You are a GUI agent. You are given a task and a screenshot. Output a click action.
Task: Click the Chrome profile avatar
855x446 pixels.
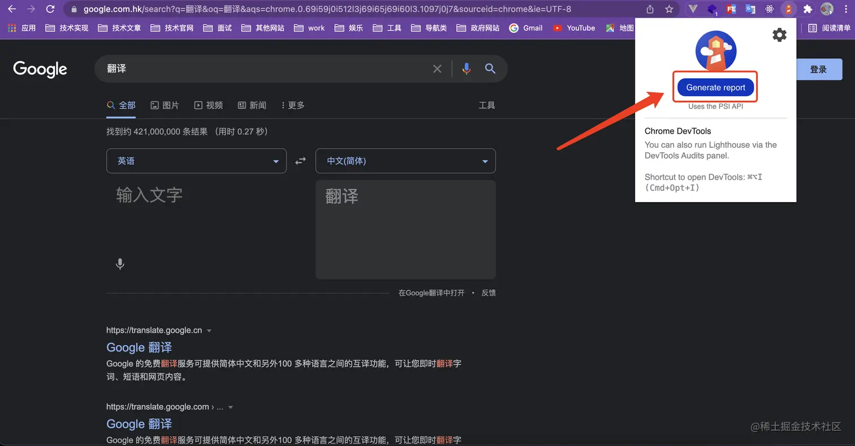827,9
